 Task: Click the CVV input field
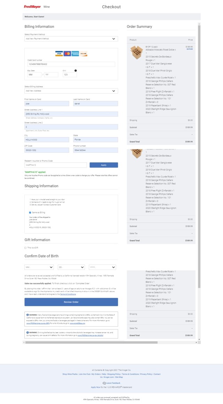coord(70,75)
